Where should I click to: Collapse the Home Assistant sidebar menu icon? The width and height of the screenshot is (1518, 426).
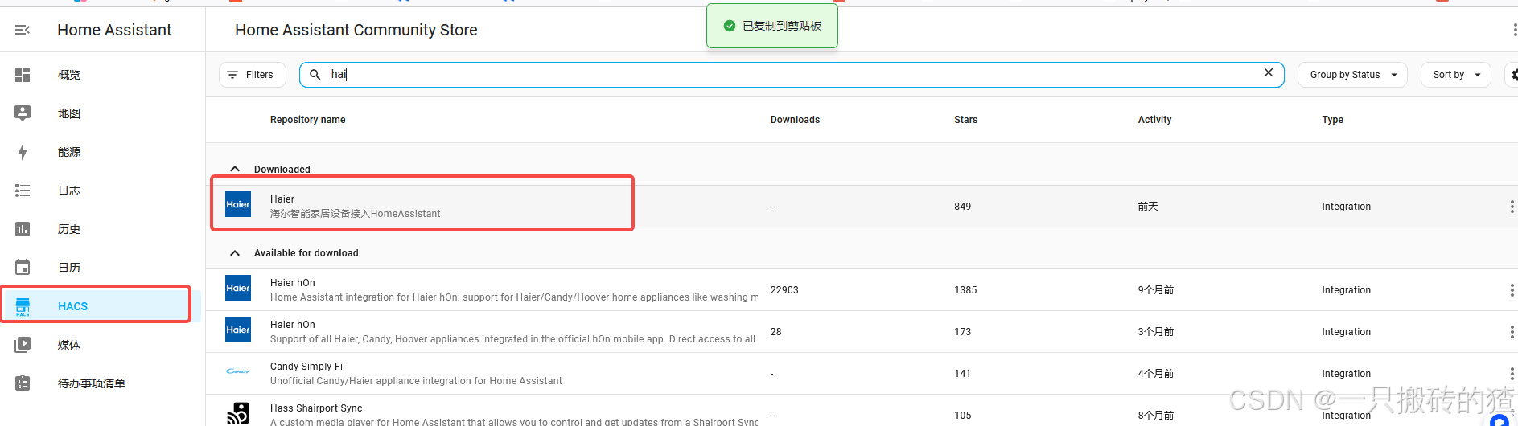23,30
